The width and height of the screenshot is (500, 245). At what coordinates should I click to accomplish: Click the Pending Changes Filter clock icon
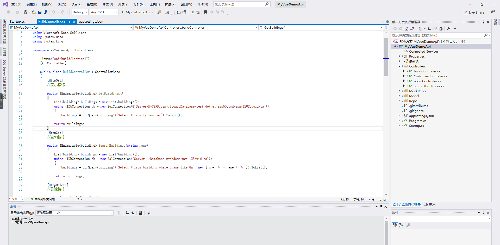click(x=421, y=29)
